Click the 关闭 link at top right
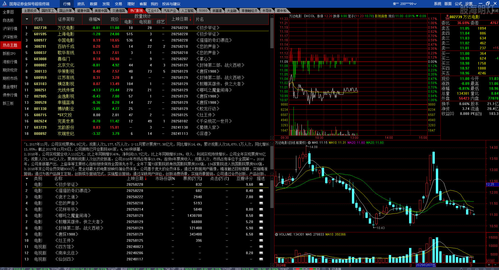This screenshot has height=270, width=499. click(x=495, y=11)
